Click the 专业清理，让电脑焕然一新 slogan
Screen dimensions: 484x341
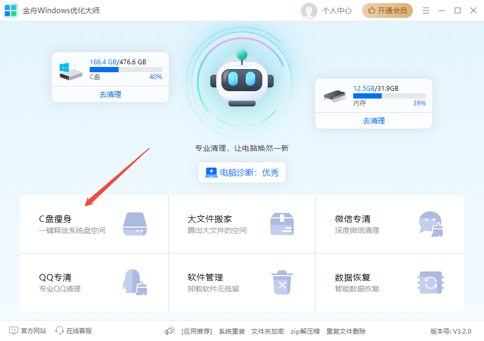click(x=241, y=149)
